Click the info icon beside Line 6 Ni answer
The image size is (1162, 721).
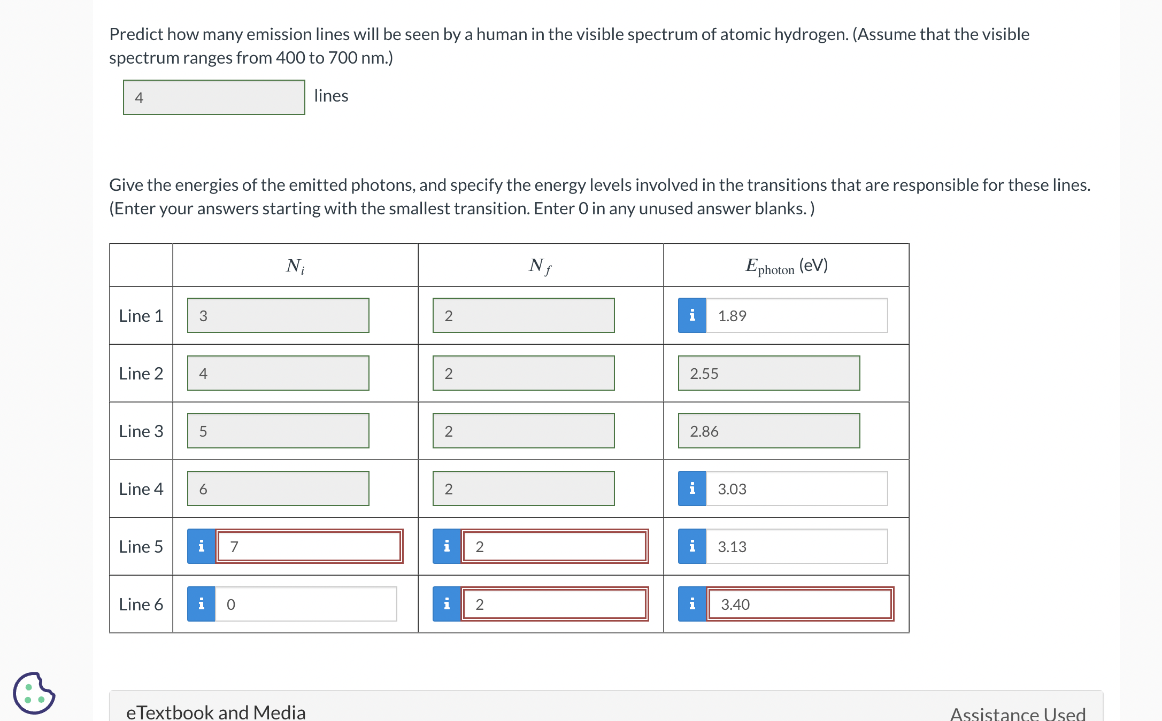tap(201, 604)
